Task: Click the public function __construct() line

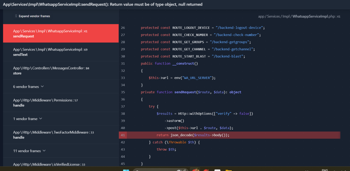Action: 169,64
